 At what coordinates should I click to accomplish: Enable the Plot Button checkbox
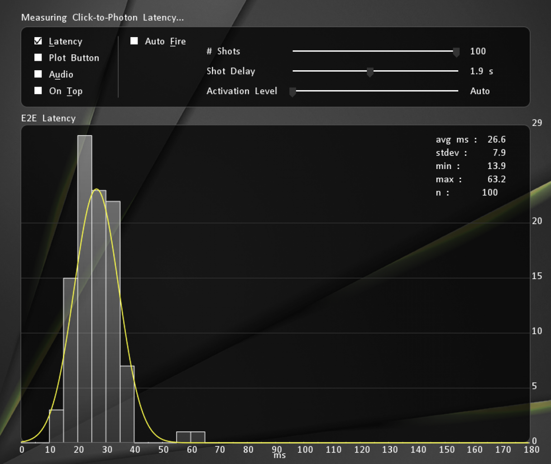(x=38, y=58)
